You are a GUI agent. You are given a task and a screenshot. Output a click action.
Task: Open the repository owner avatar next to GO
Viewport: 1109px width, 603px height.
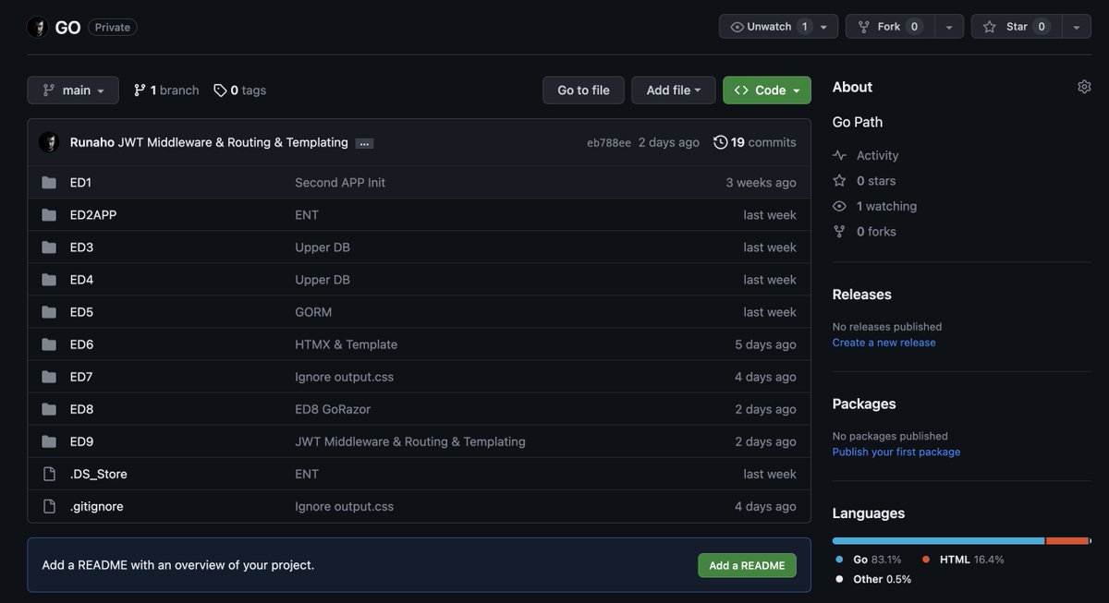[37, 28]
